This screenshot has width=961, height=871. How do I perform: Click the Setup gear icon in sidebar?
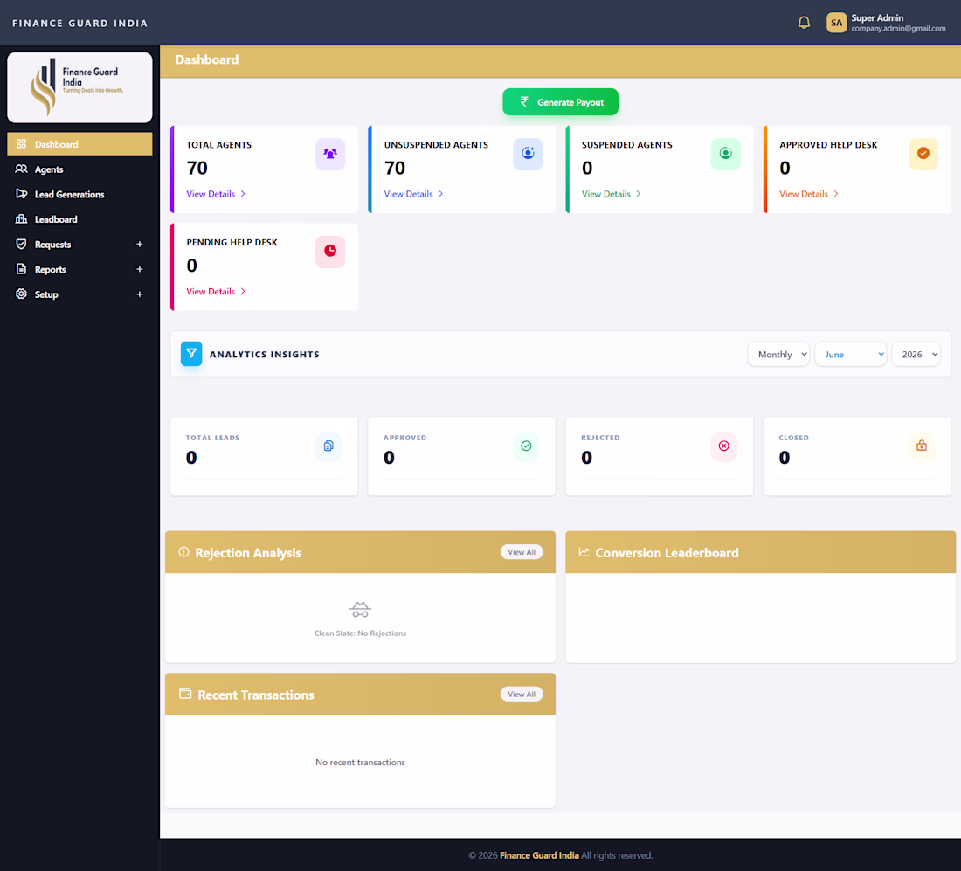pos(22,294)
